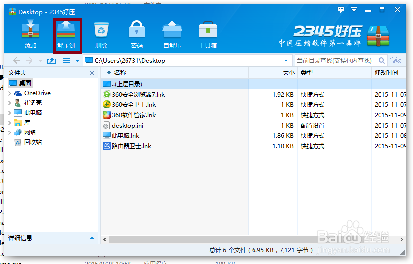Click the 1.86 KB size cell

[x=283, y=135]
